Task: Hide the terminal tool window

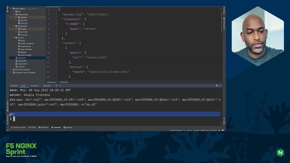Action: pyautogui.click(x=221, y=86)
